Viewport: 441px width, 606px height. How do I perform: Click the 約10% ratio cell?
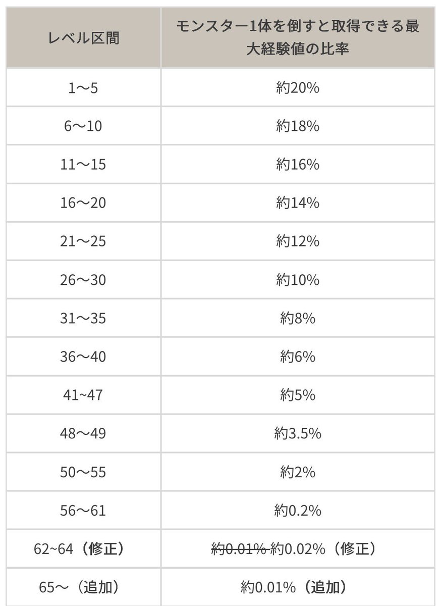click(x=298, y=280)
